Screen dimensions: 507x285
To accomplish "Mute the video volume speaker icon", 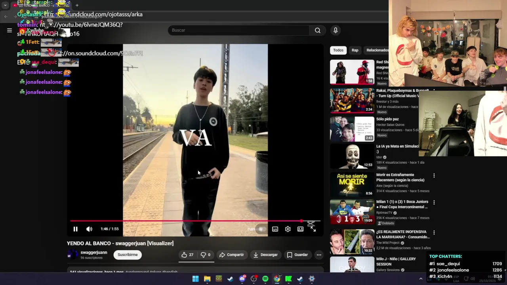I will click(x=89, y=229).
